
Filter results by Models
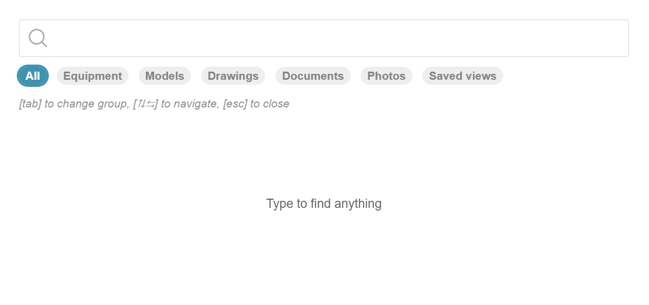pyautogui.click(x=164, y=76)
